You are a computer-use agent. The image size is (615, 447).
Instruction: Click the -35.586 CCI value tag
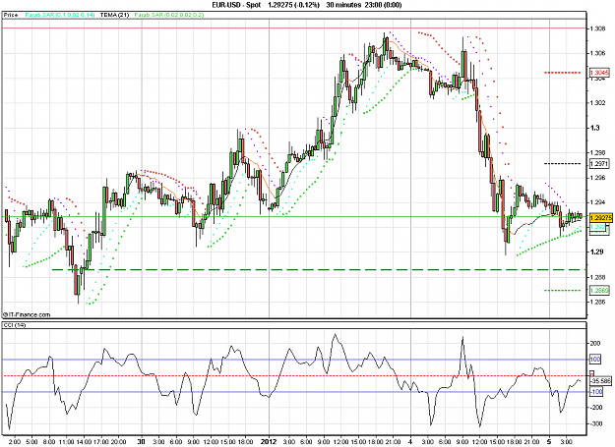click(601, 381)
